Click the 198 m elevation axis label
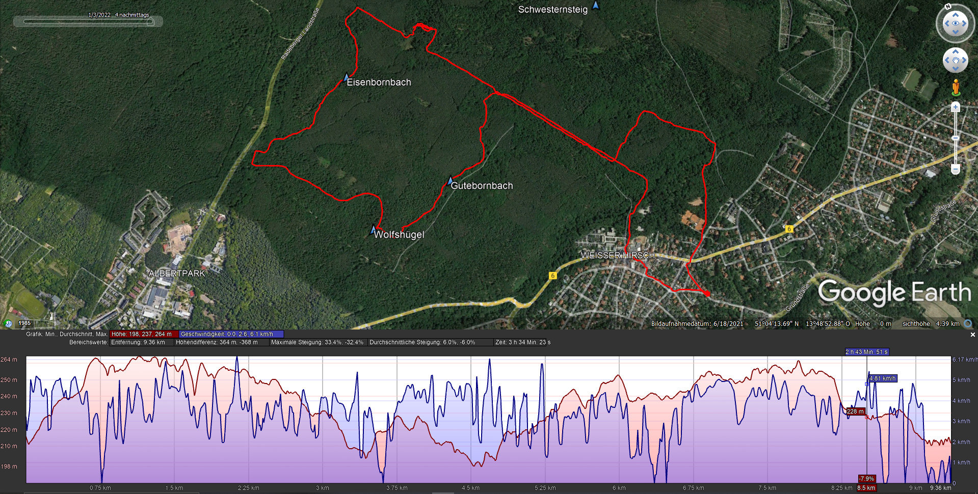This screenshot has height=494, width=978. pos(9,466)
